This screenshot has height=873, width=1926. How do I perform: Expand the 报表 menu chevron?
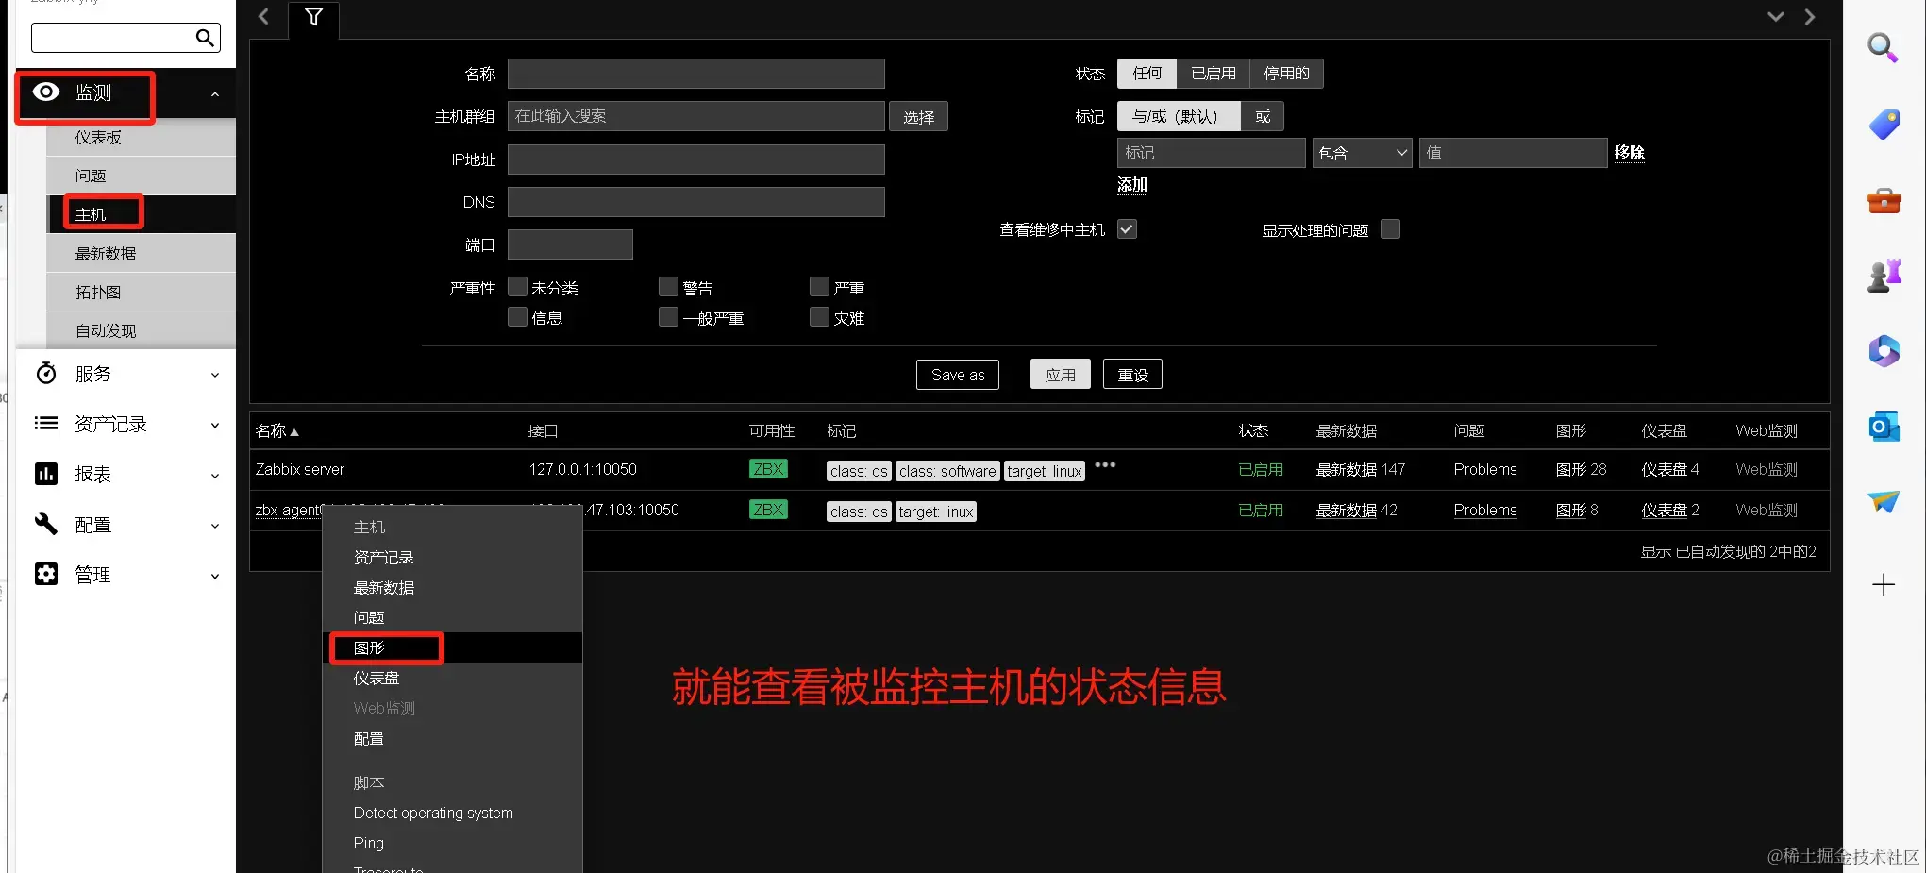tap(215, 475)
